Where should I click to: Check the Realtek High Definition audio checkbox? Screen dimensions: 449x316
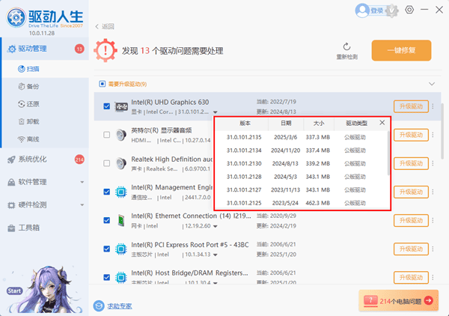(x=107, y=163)
